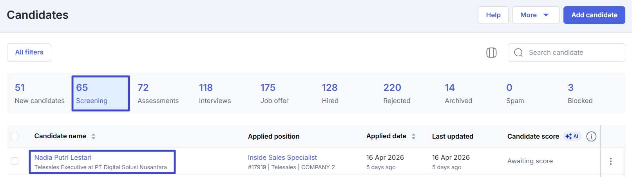Select the Screening stage tab

[101, 93]
